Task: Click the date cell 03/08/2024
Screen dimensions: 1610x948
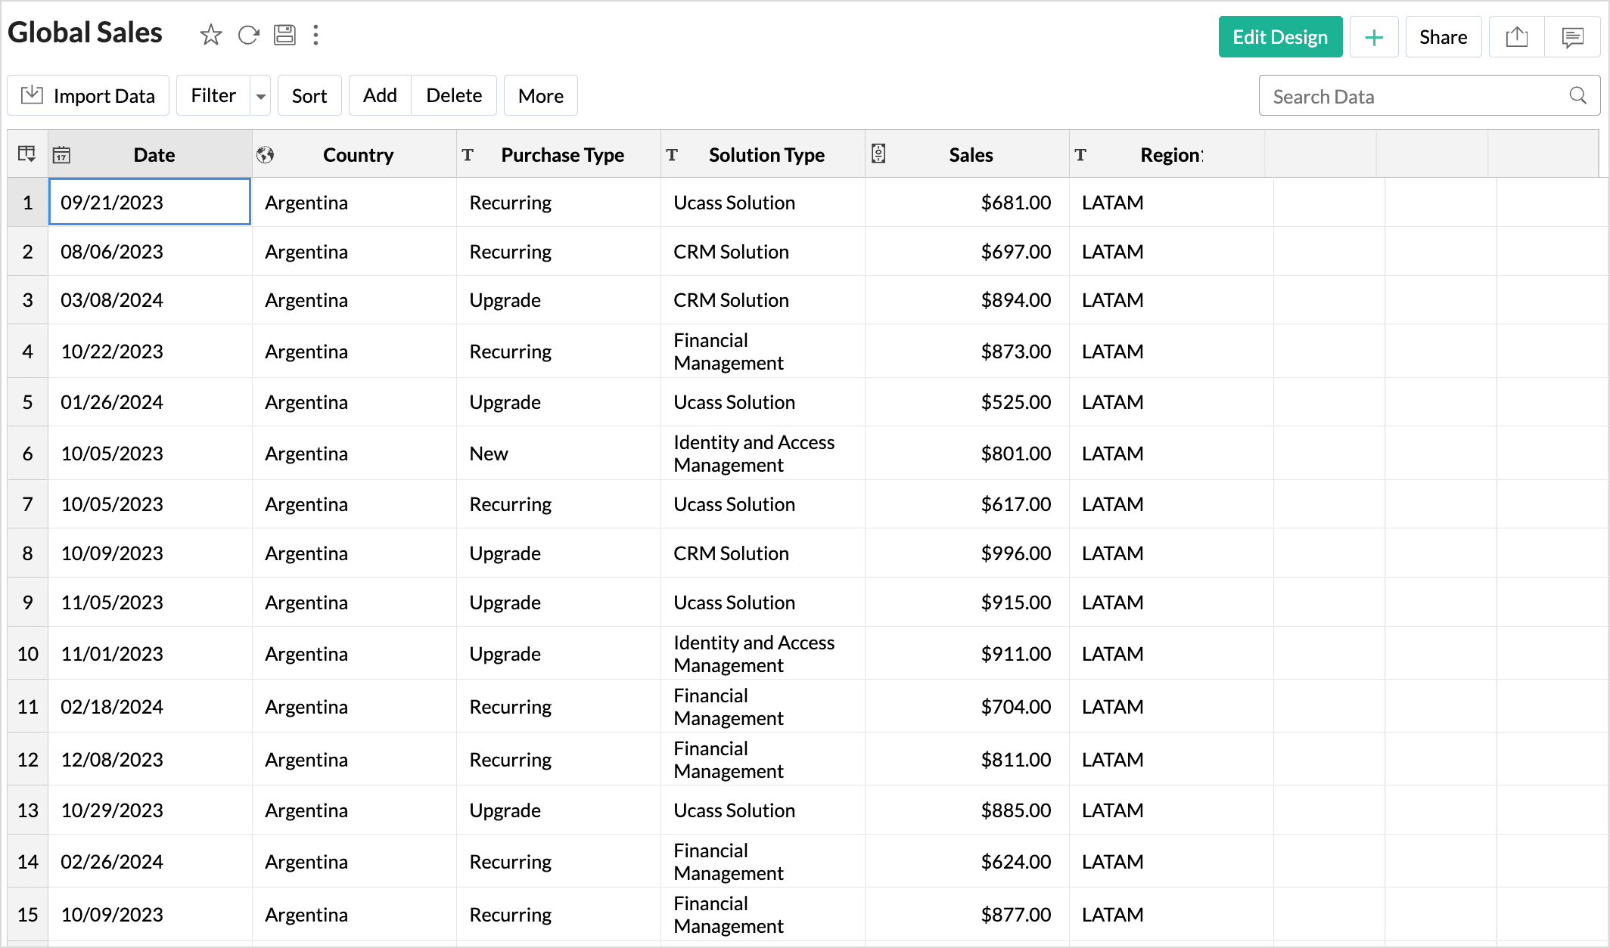Action: tap(150, 300)
